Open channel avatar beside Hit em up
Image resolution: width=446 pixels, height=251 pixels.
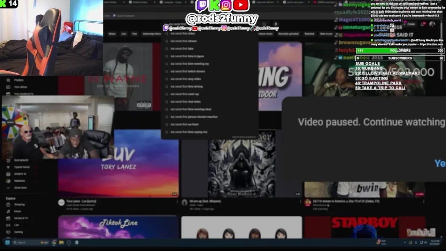pos(185,202)
